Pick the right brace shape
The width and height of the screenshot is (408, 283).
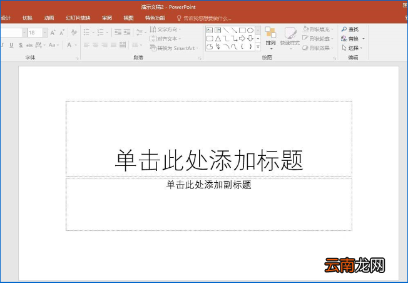250,46
